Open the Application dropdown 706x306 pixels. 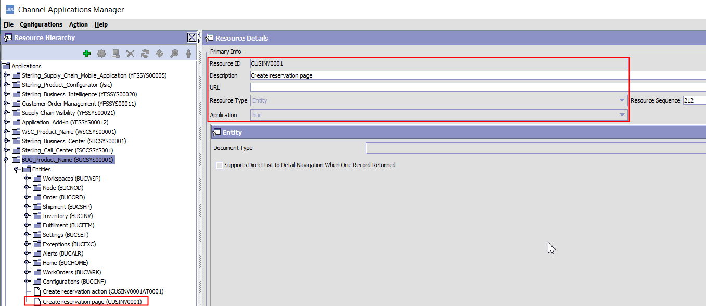tap(622, 115)
